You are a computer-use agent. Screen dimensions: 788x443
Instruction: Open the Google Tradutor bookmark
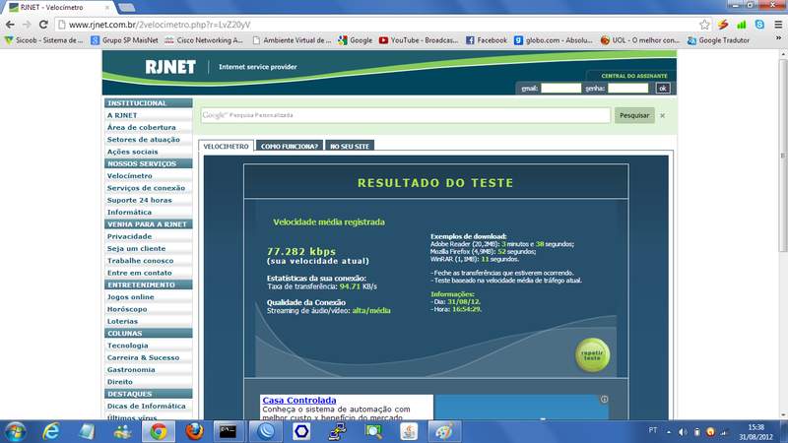[718, 40]
